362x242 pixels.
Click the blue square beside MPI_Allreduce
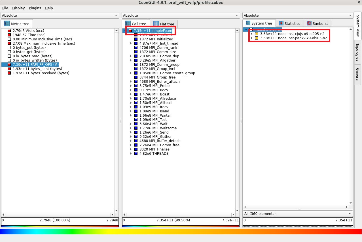click(x=136, y=99)
